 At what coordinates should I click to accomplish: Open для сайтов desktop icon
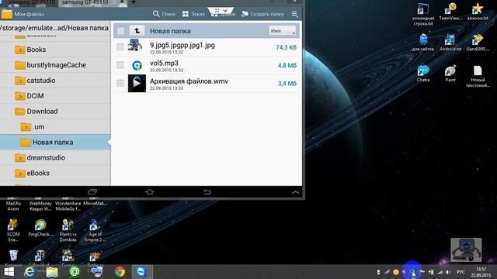(422, 43)
